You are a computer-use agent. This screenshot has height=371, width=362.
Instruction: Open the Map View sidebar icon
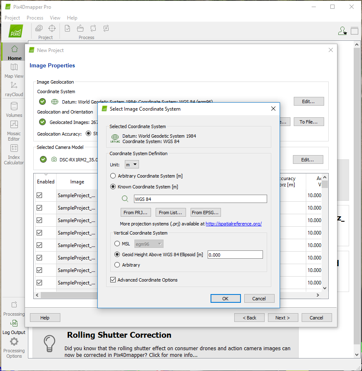(14, 67)
